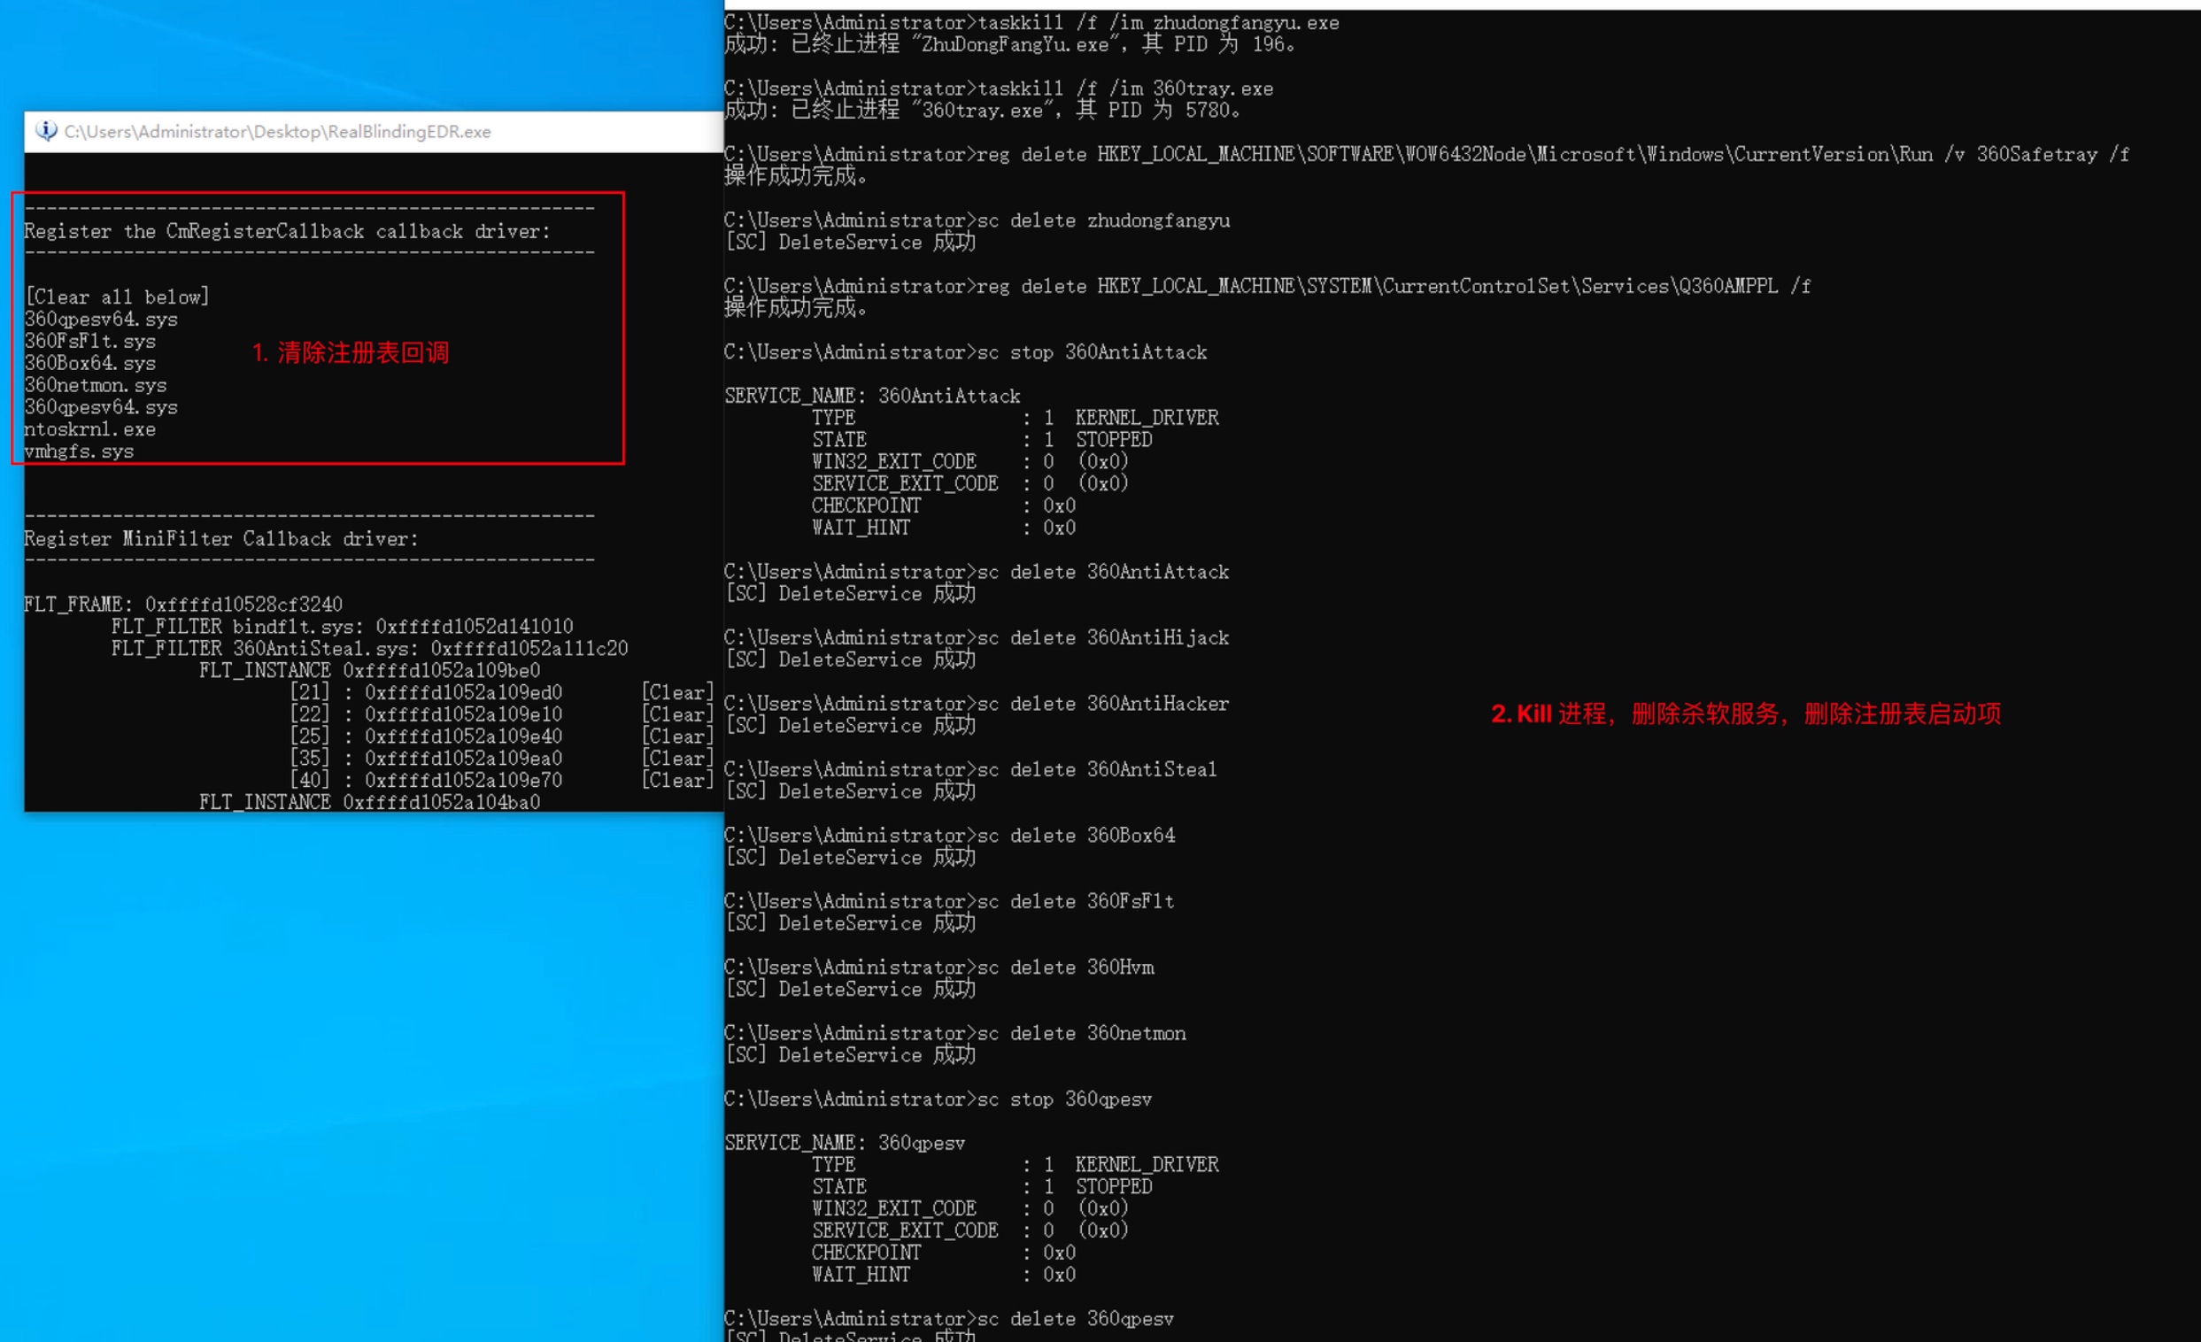Viewport: 2201px width, 1342px height.
Task: Click the 'taskkill /f /im 360tray.exe' command
Action: click(1124, 89)
